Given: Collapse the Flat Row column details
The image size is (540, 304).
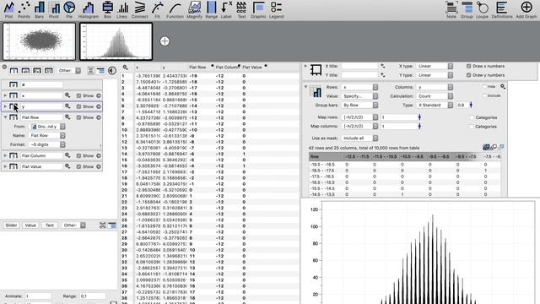Looking at the screenshot, I should [5, 117].
